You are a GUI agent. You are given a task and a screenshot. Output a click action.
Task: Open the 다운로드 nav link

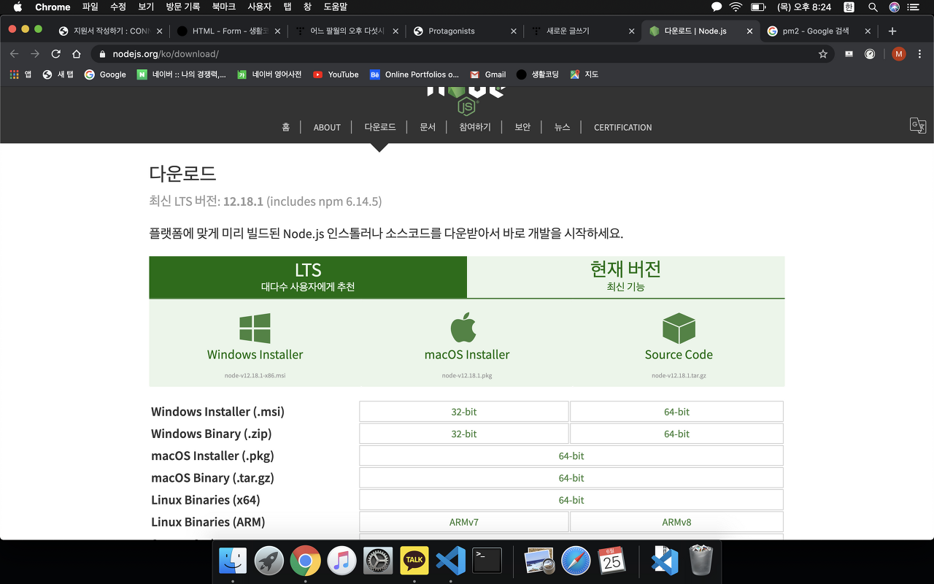point(380,127)
